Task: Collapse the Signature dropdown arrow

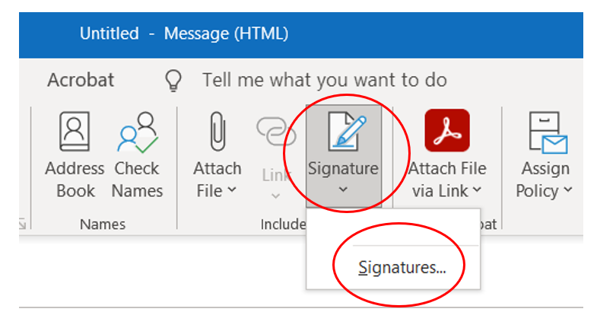Action: (x=343, y=190)
